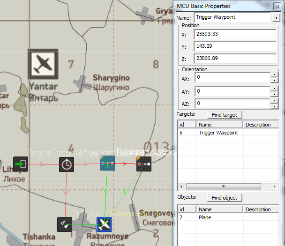285x246 pixels.
Task: Click the targets list horizontal scrollbar thumb
Action: pyautogui.click(x=224, y=186)
